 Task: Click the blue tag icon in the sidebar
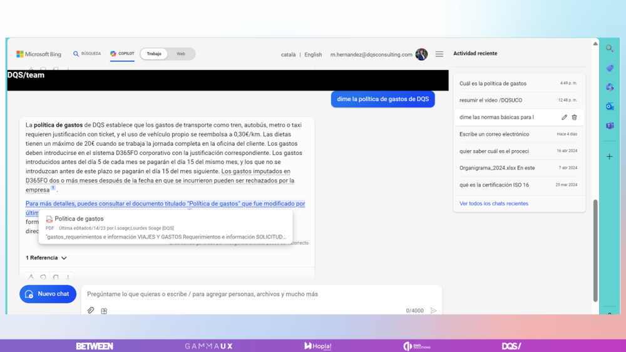click(610, 68)
